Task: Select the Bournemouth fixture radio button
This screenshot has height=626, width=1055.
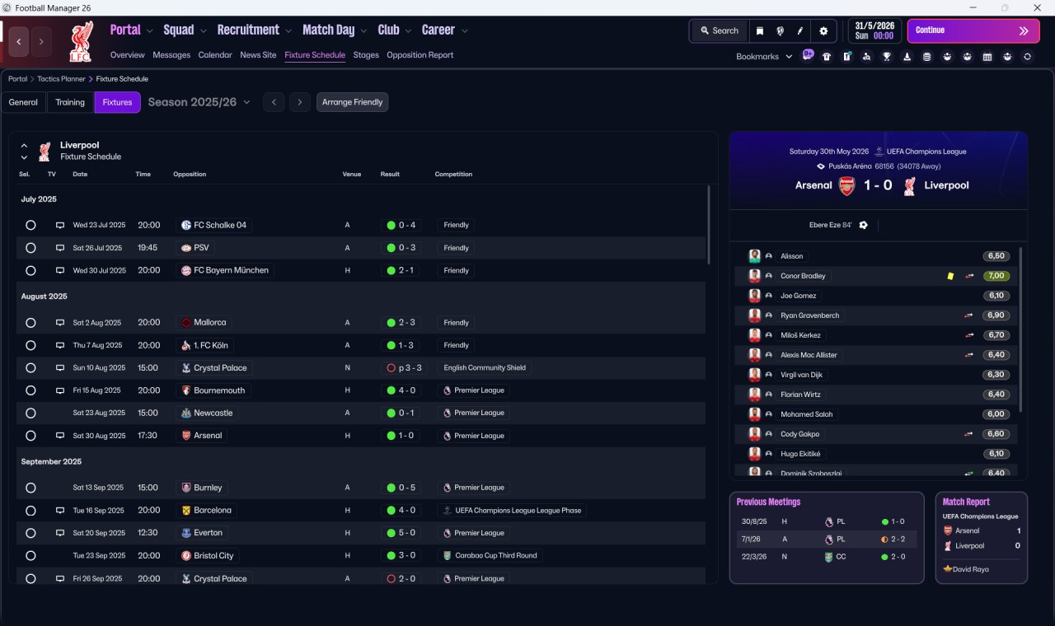Action: [30, 390]
